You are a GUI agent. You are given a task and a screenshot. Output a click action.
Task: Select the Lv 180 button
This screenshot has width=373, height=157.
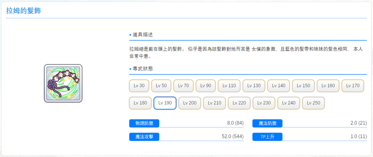tap(141, 103)
